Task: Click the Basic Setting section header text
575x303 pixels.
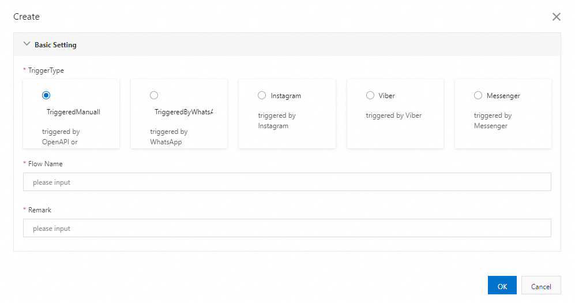Action: click(55, 44)
